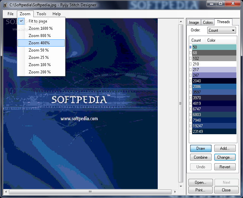Sort by the Color column header
Screen dimensions: 243x198
pos(221,40)
